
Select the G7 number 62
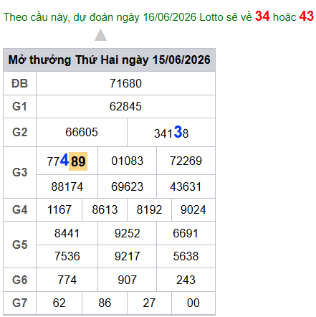tap(59, 303)
